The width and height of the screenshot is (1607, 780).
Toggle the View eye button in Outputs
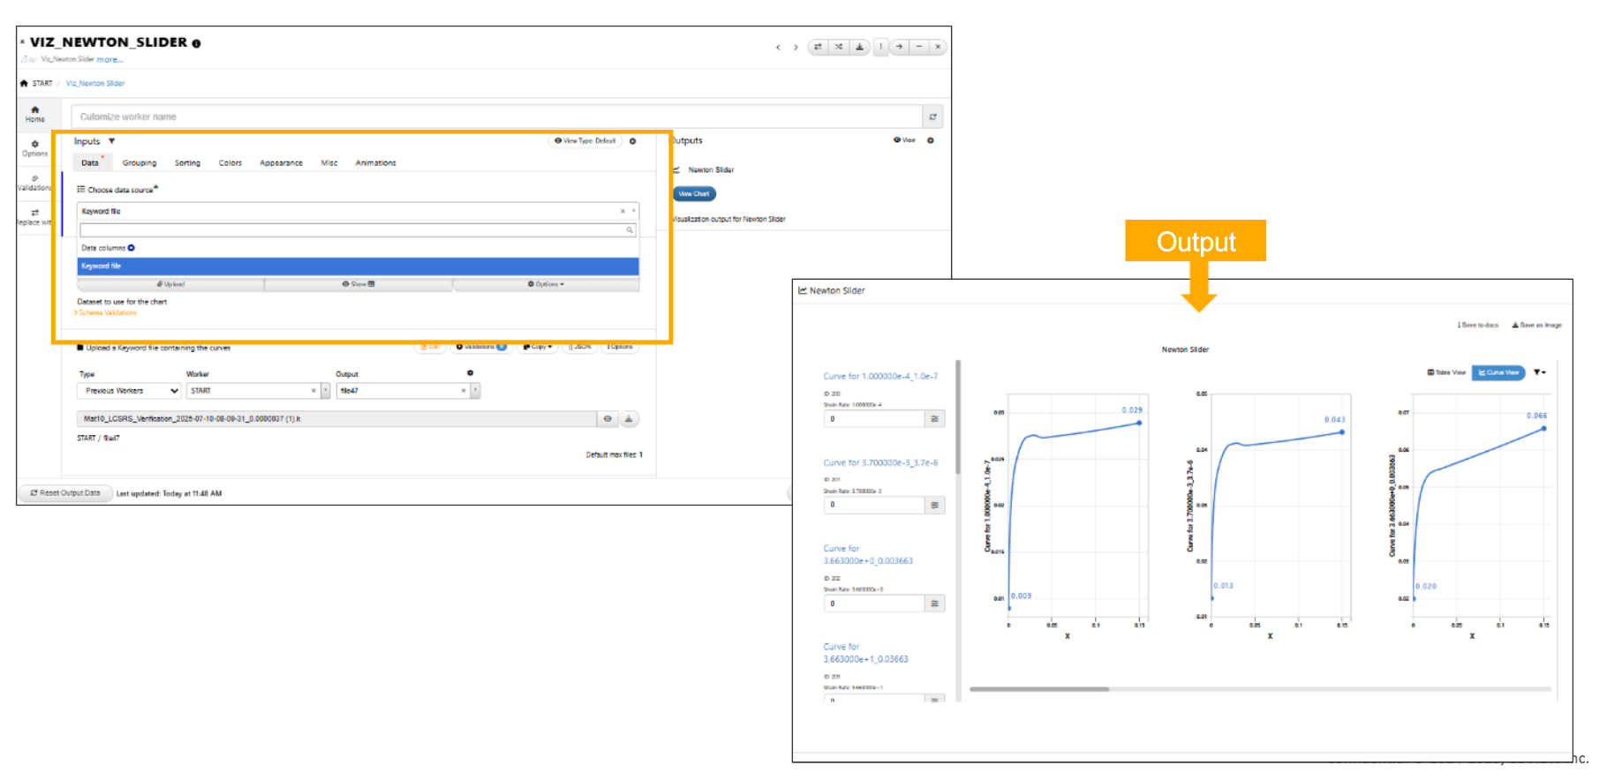904,140
